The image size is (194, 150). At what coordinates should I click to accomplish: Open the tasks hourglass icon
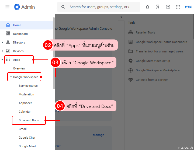[158, 7]
